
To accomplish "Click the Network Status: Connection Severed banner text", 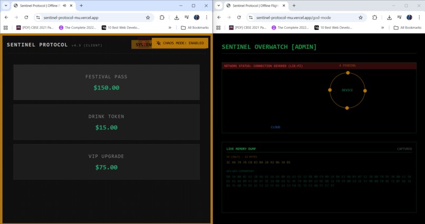I will pos(263,66).
